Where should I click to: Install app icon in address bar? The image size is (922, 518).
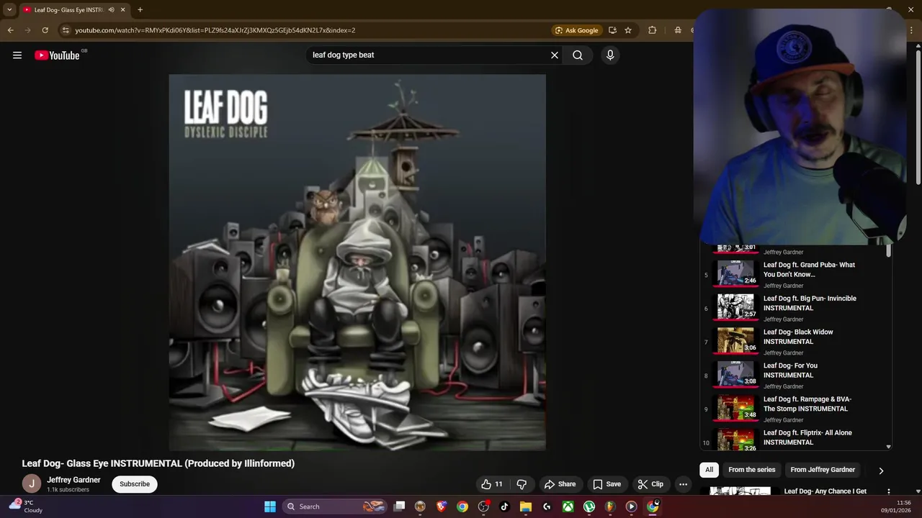612,30
